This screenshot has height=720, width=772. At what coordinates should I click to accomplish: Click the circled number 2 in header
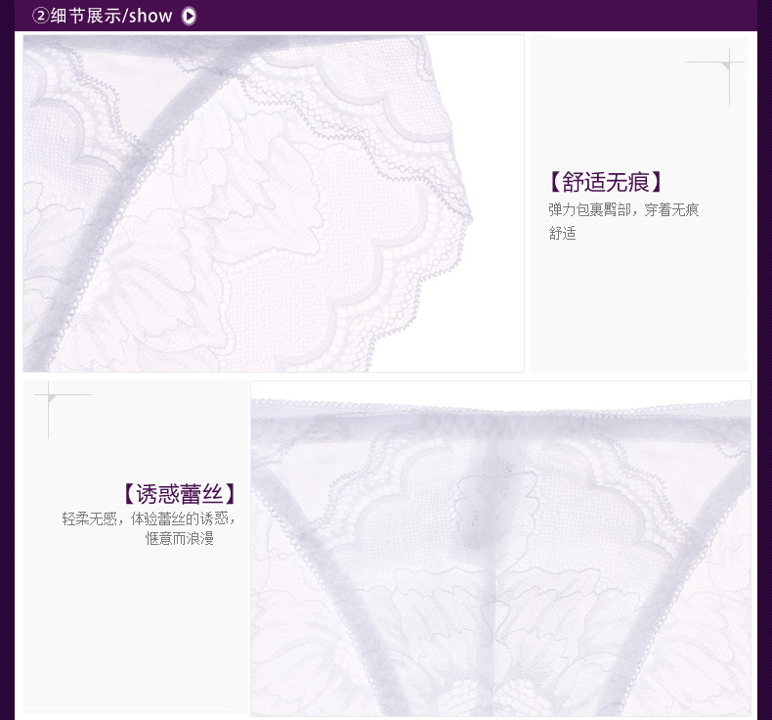click(x=40, y=16)
